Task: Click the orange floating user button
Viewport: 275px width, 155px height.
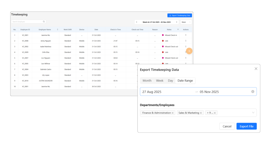Action: point(189,51)
